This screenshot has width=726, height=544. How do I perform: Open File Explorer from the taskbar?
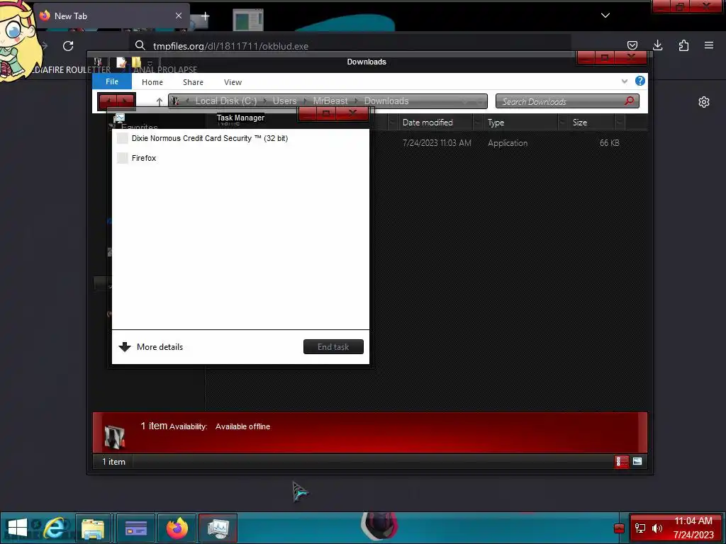pos(93,528)
